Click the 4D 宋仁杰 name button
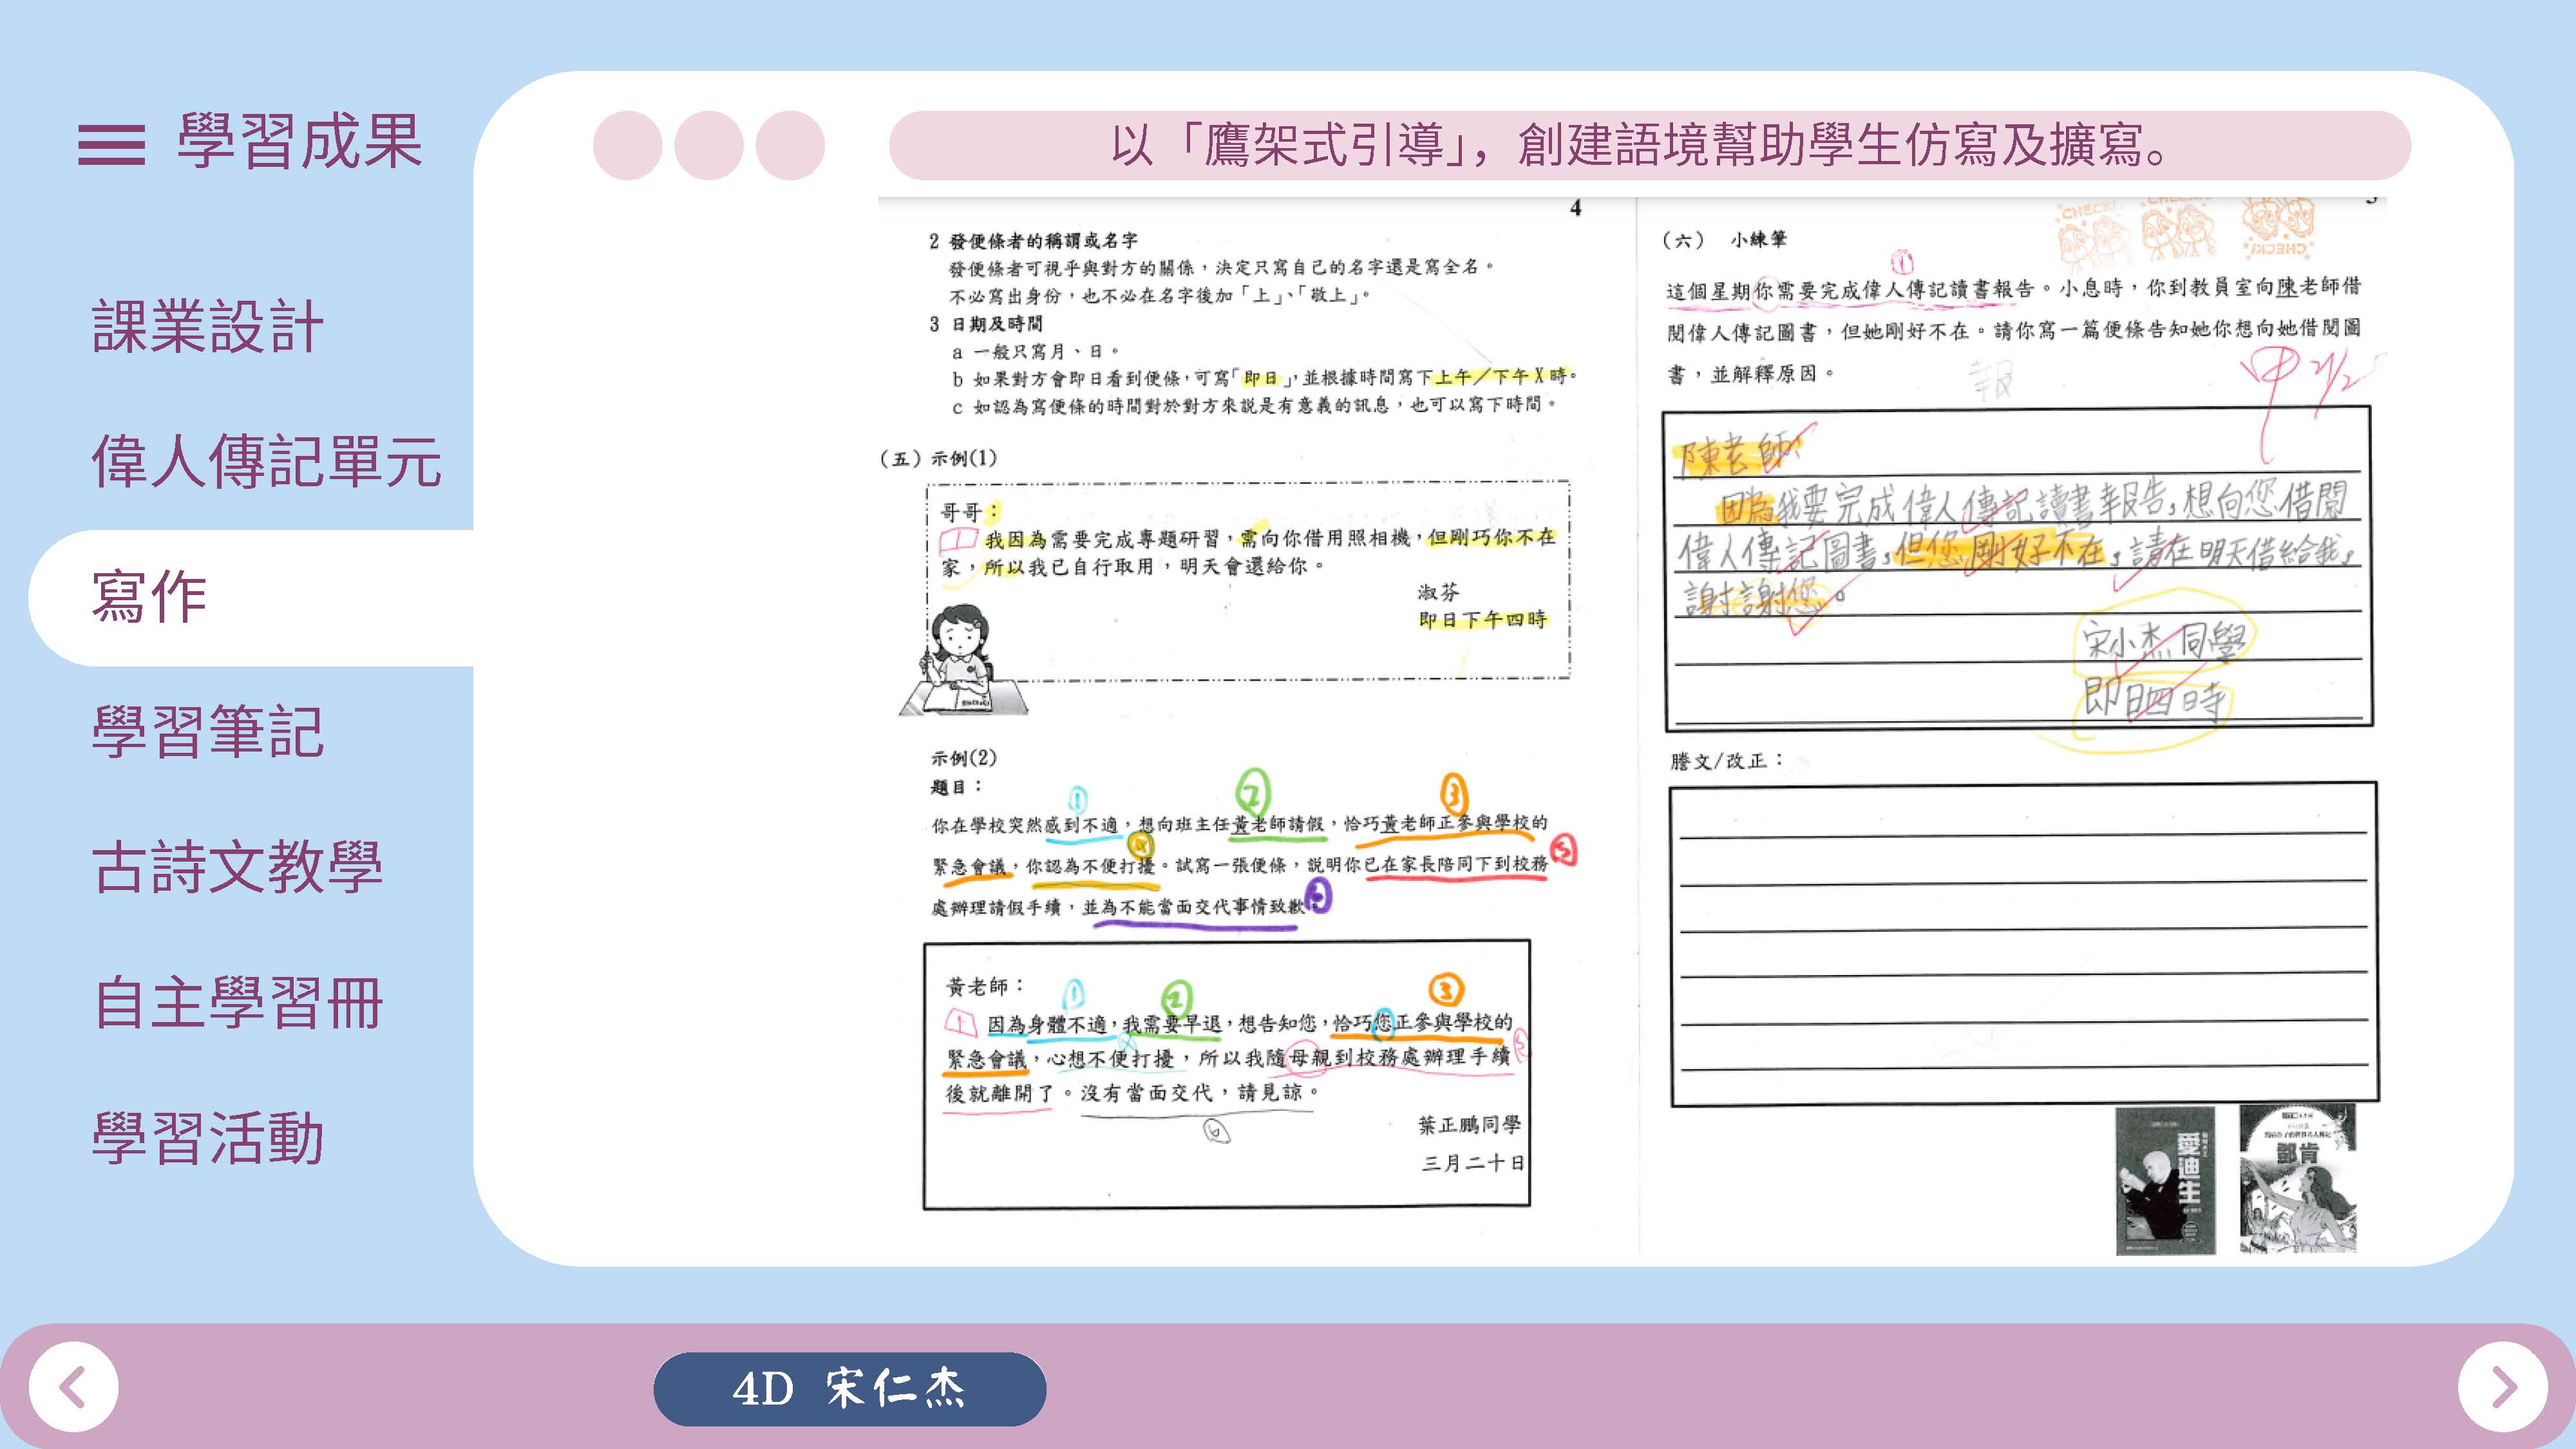Screen dimensions: 2576x1449 849,1388
